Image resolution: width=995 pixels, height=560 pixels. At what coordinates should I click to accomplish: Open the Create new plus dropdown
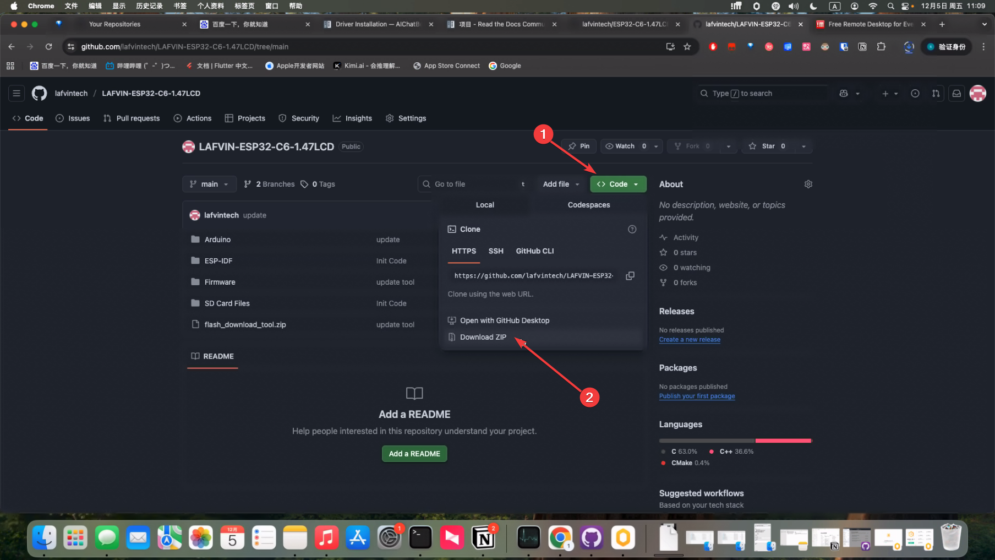890,94
